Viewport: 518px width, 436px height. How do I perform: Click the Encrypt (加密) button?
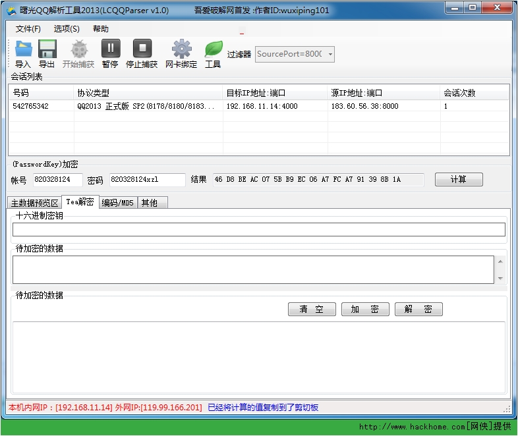(x=364, y=310)
